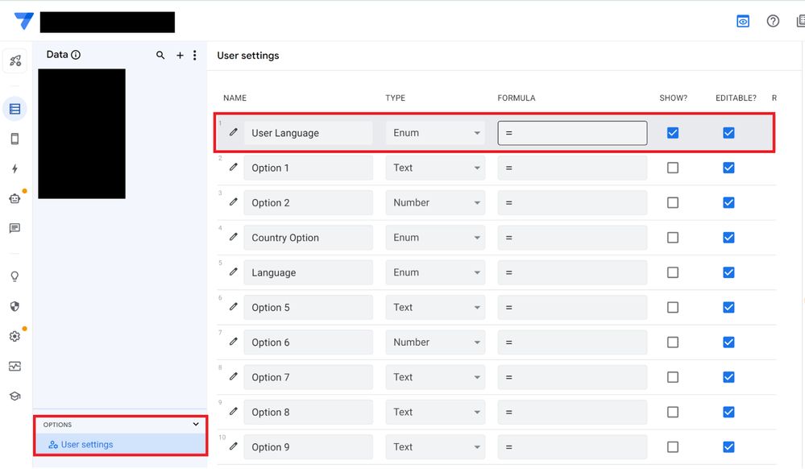This screenshot has height=469, width=805.
Task: Click the Option 5 name field
Action: [x=308, y=308]
